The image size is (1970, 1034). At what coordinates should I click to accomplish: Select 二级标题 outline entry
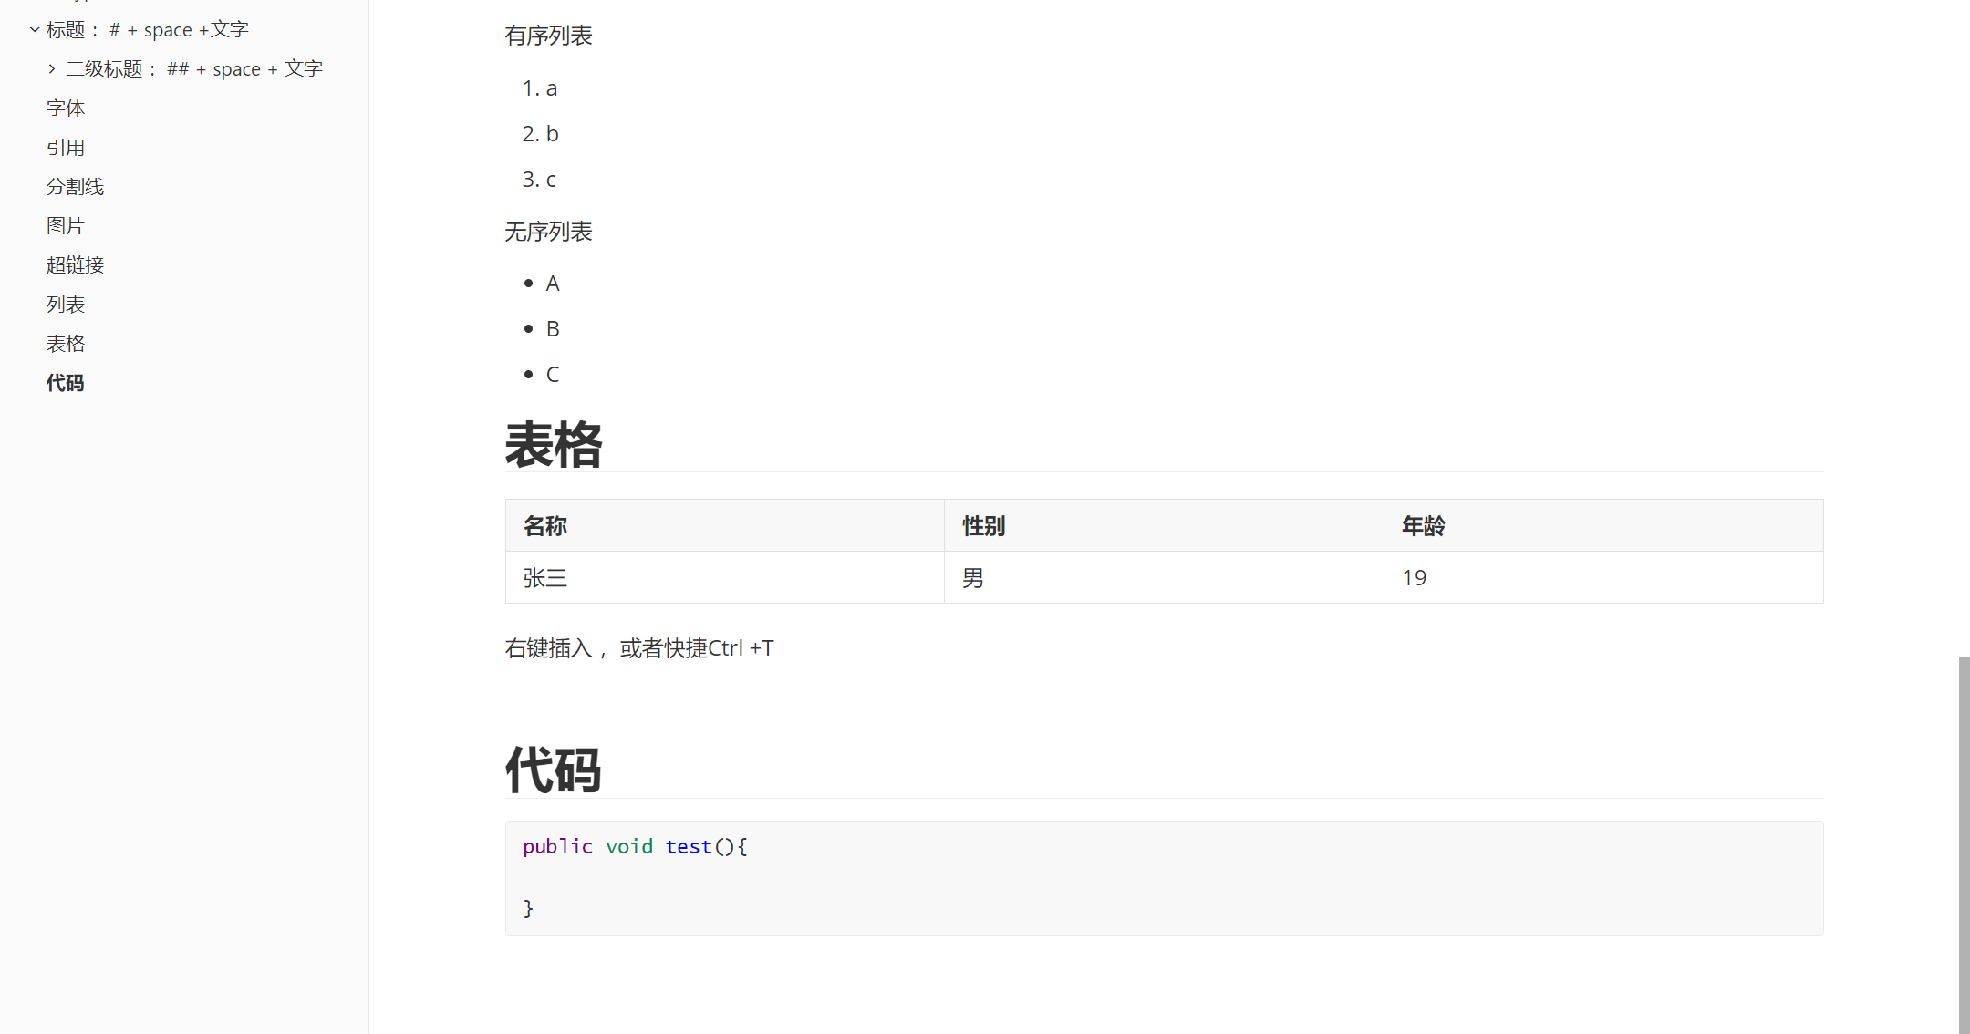point(194,69)
